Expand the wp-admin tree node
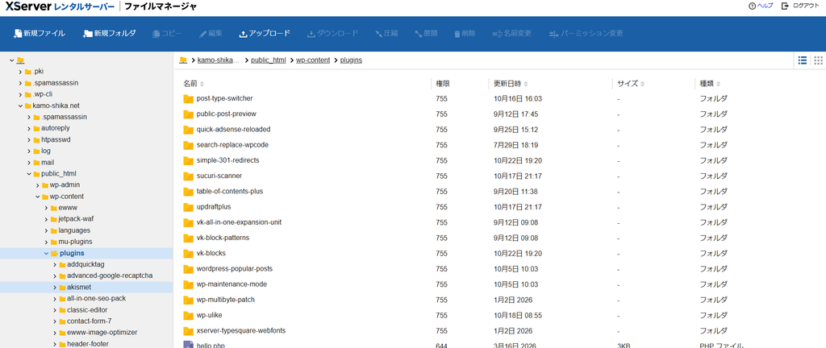The width and height of the screenshot is (826, 348). point(37,185)
